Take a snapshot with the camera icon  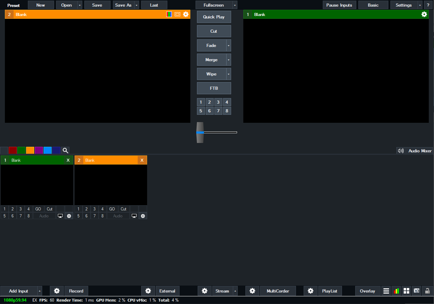(416, 291)
